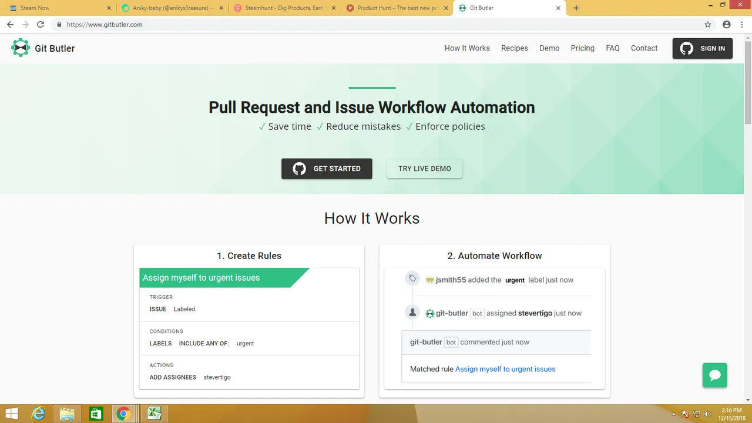The height and width of the screenshot is (423, 752).
Task: Click the GET STARTED button
Action: pos(327,169)
